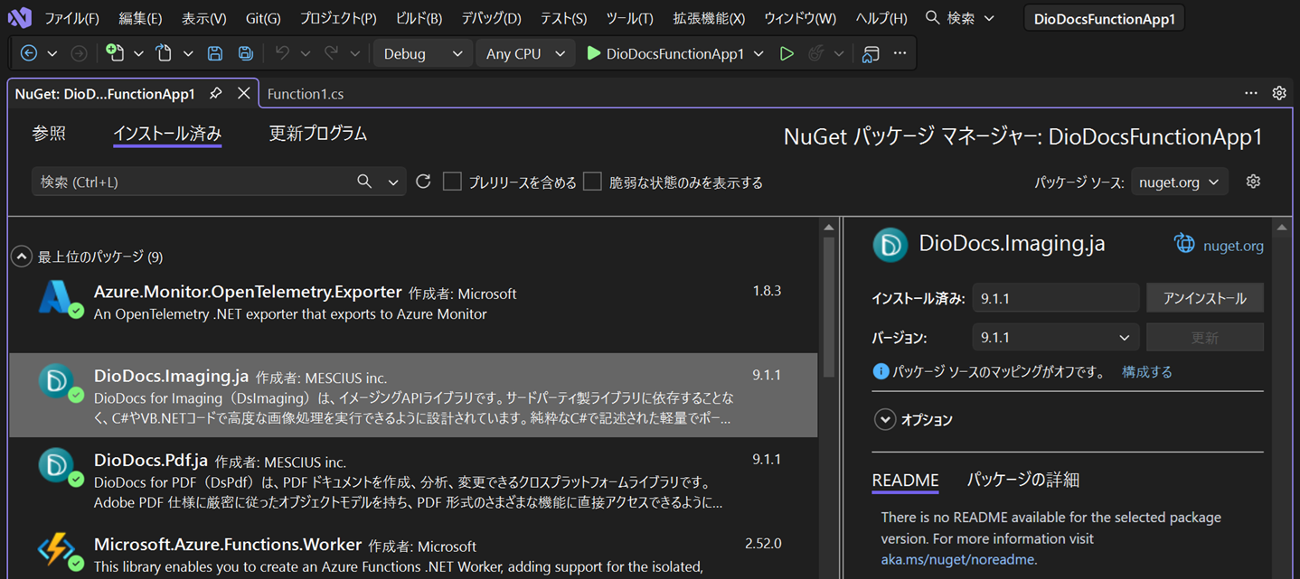The image size is (1300, 579).
Task: Open the 拡張機能(X) menu
Action: (710, 18)
